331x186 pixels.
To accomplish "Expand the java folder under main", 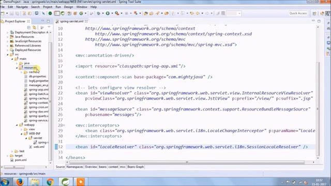I will click(17, 63).
